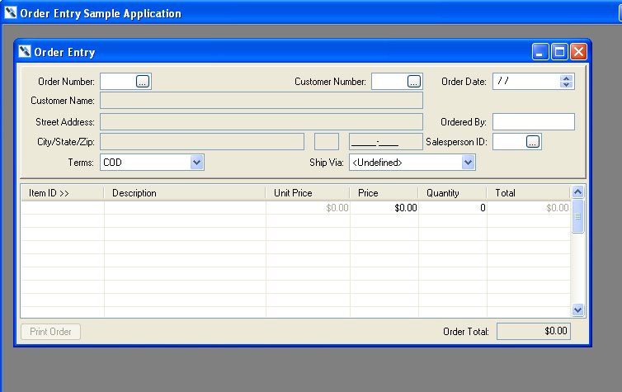Click the Order Entry window title icon

click(x=25, y=51)
